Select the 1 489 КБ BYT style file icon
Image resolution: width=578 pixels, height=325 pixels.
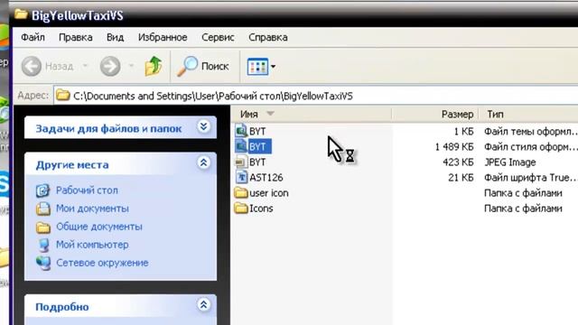coord(241,146)
